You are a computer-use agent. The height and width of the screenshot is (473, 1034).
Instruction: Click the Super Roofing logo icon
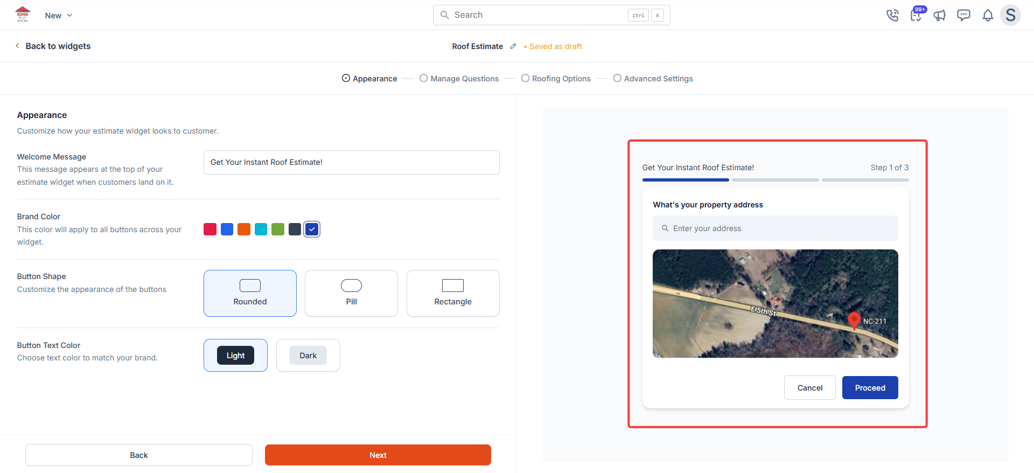tap(23, 15)
